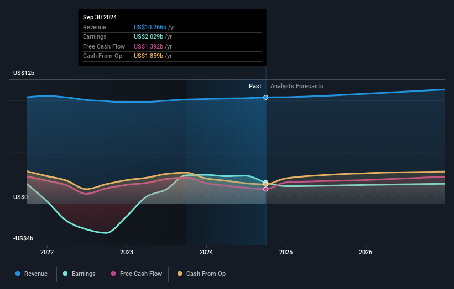
Task: Click the Past label on chart
Action: click(x=255, y=86)
